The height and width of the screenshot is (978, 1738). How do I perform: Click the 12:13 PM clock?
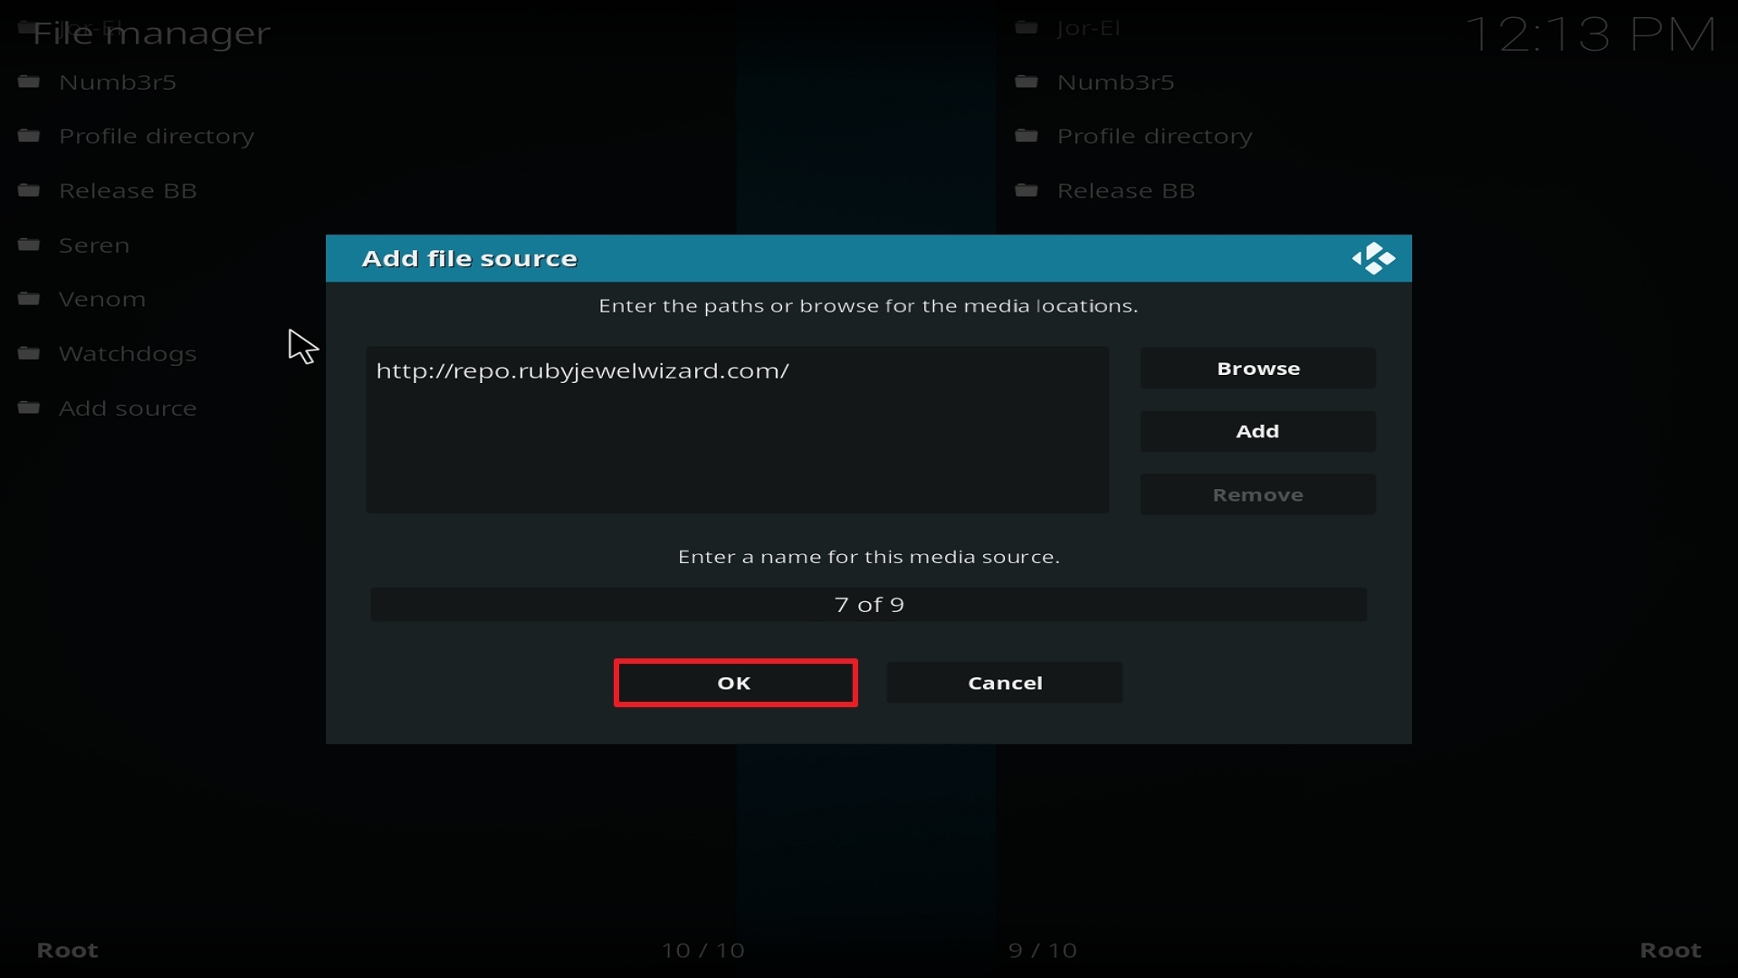tap(1590, 35)
